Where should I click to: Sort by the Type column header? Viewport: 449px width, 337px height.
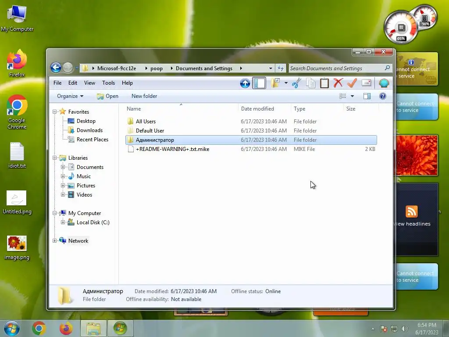click(x=317, y=109)
